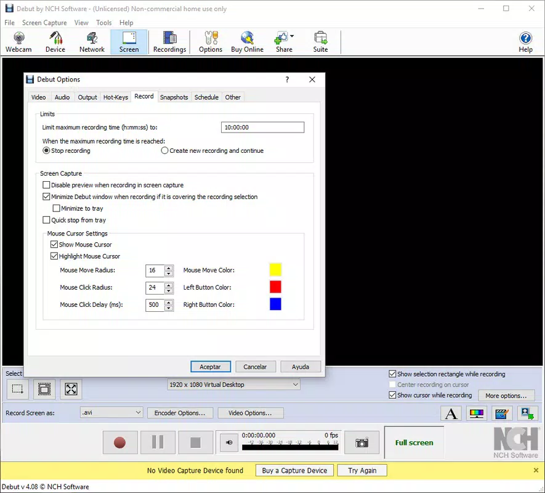The width and height of the screenshot is (545, 493).
Task: Toggle Show Mouse Cursor checkbox
Action: click(54, 244)
